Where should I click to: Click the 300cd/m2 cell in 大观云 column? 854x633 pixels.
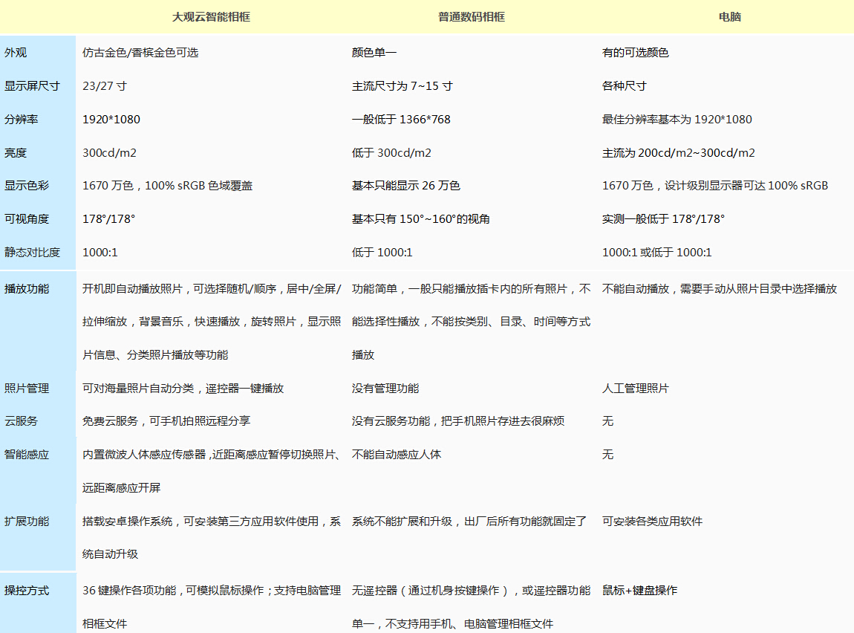coord(109,153)
